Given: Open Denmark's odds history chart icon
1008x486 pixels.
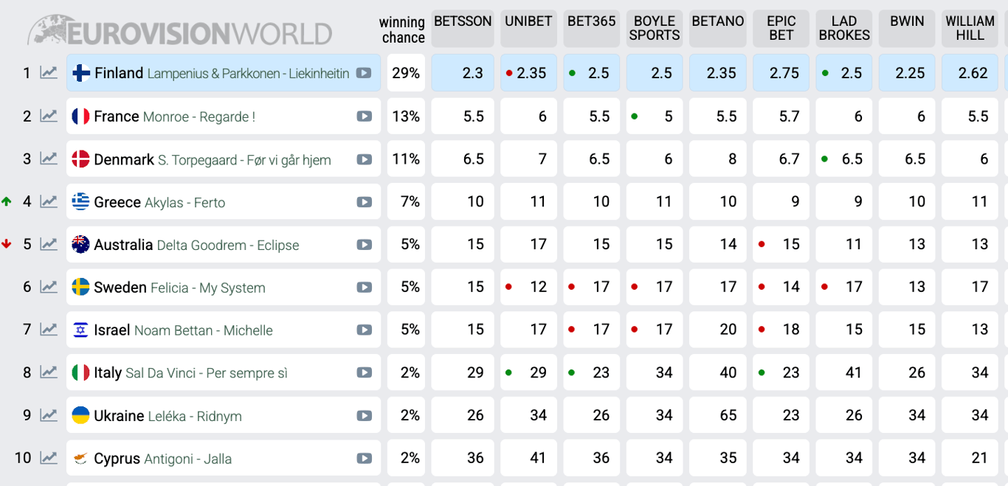Looking at the screenshot, I should pos(49,159).
